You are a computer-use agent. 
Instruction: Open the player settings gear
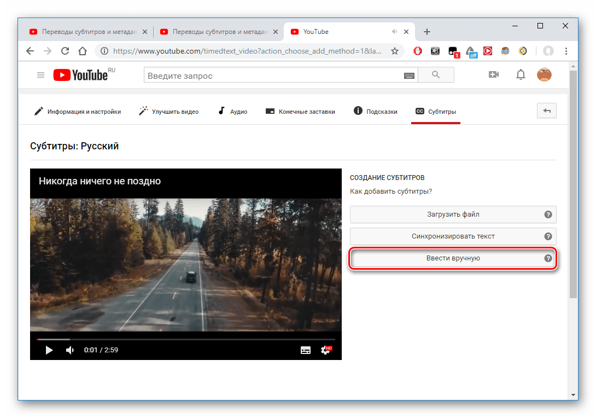tap(325, 350)
